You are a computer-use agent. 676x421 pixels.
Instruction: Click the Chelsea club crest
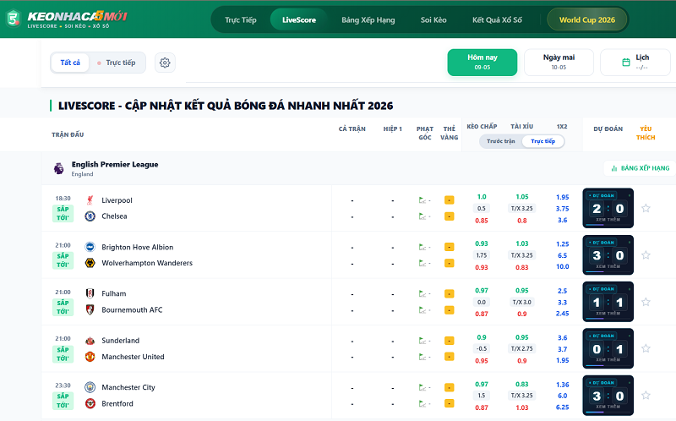[90, 216]
